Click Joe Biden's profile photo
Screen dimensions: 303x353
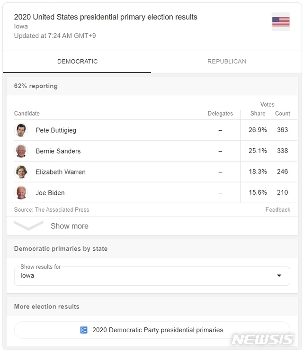pyautogui.click(x=21, y=193)
